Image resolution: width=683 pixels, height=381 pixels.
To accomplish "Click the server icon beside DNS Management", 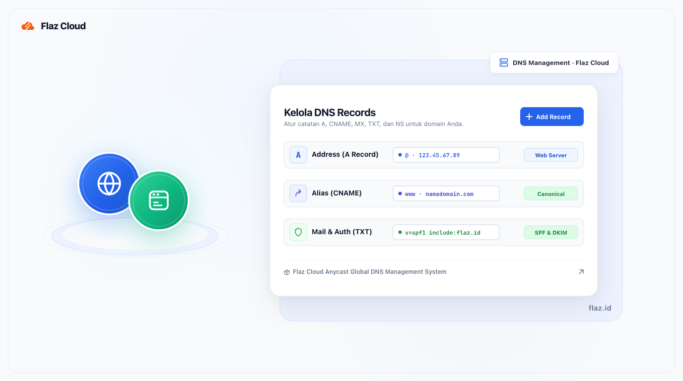I will click(x=504, y=63).
